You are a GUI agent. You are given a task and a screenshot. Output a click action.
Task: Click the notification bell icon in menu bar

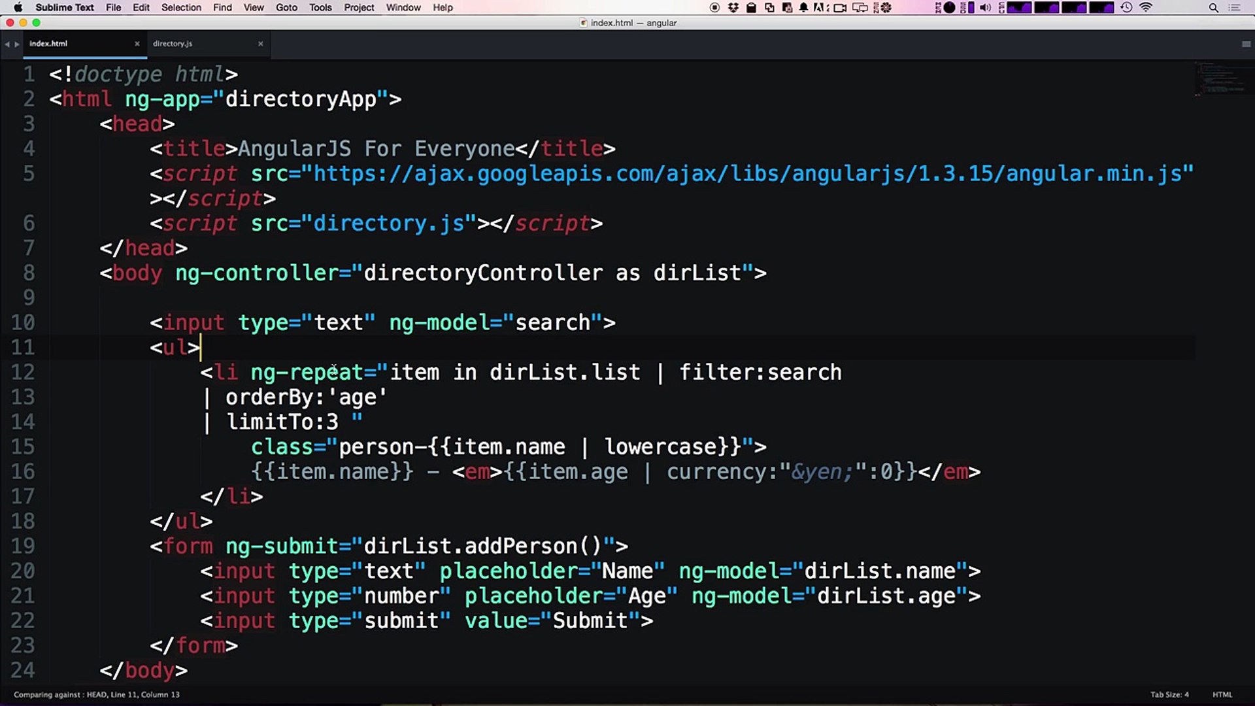[803, 8]
